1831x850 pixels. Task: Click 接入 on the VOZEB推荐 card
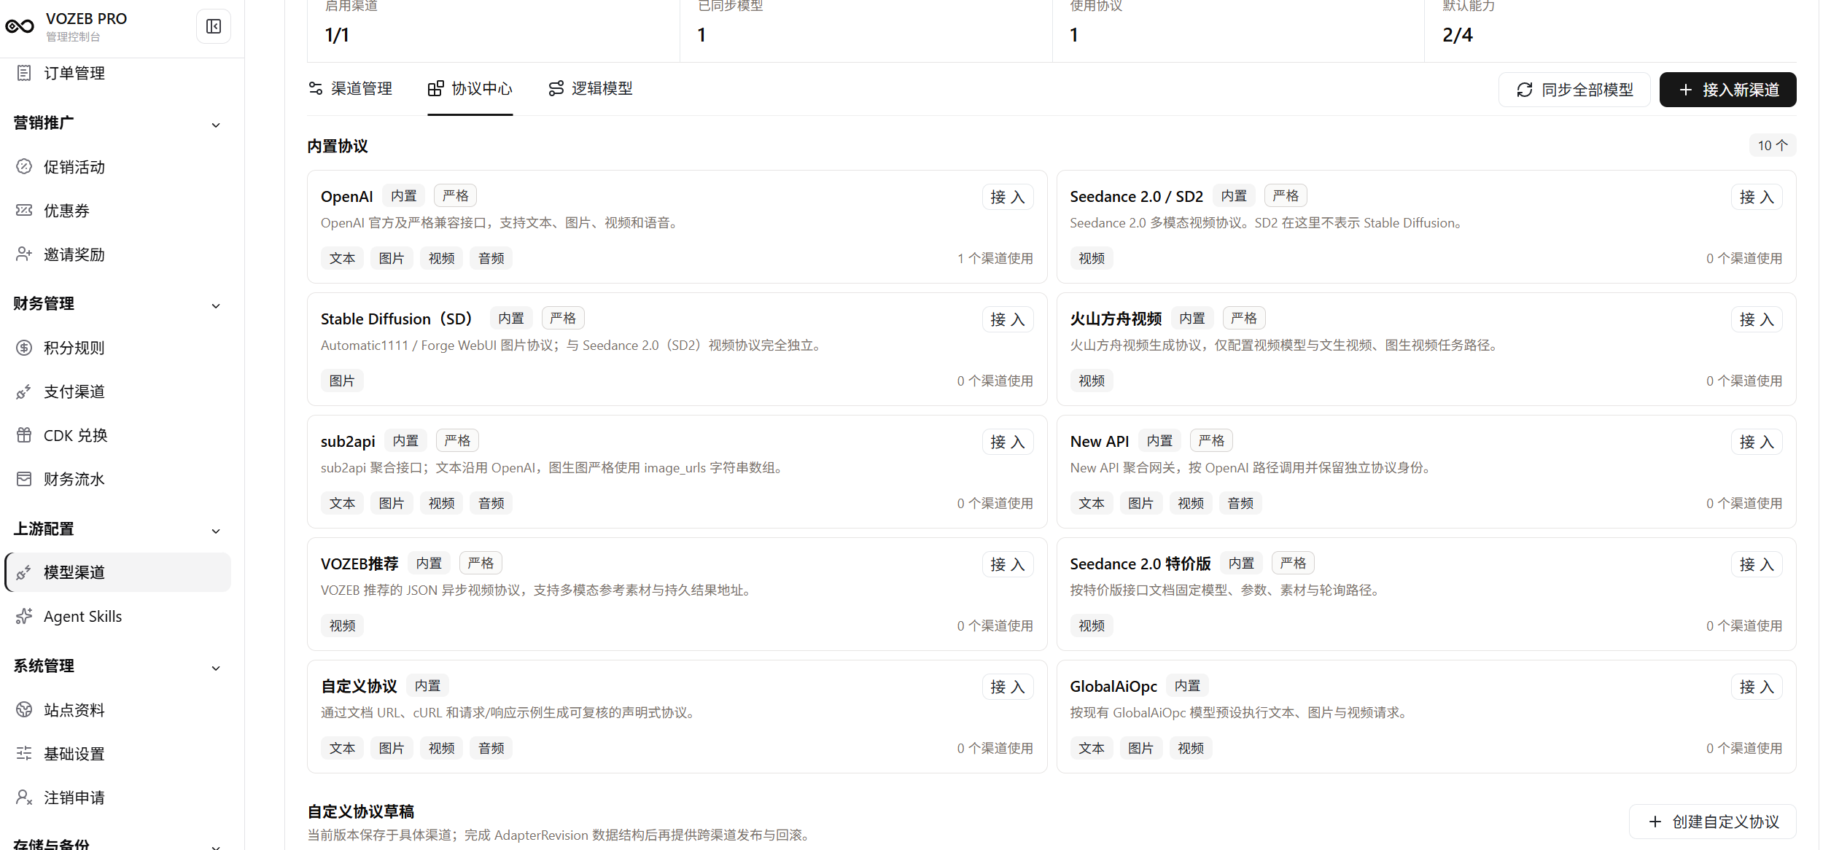1007,564
